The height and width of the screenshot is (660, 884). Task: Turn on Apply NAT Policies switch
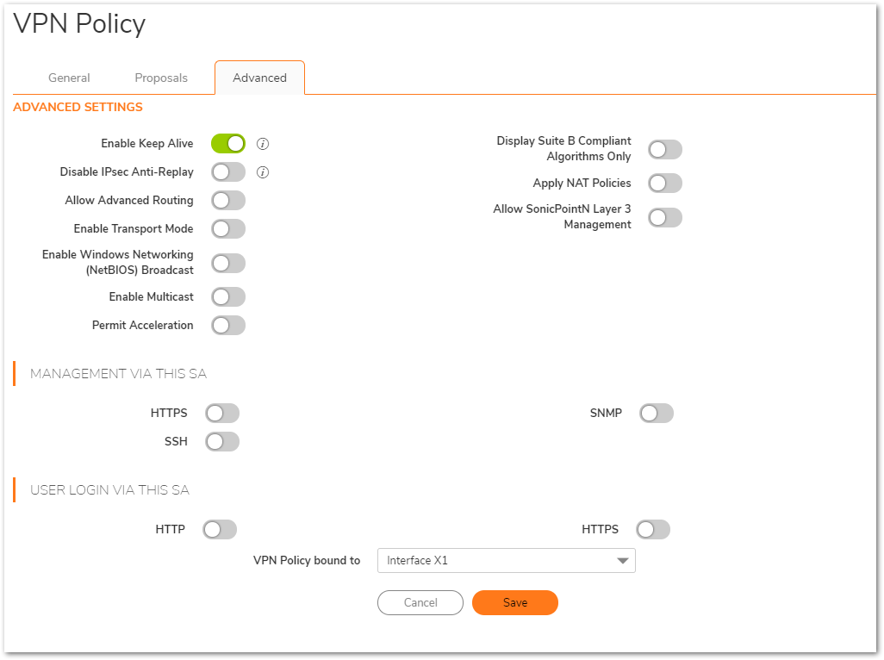point(665,184)
